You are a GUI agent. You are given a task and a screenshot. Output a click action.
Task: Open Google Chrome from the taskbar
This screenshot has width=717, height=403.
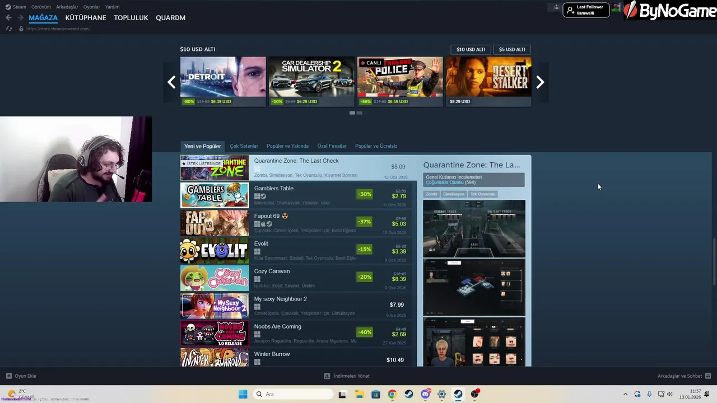(x=392, y=394)
